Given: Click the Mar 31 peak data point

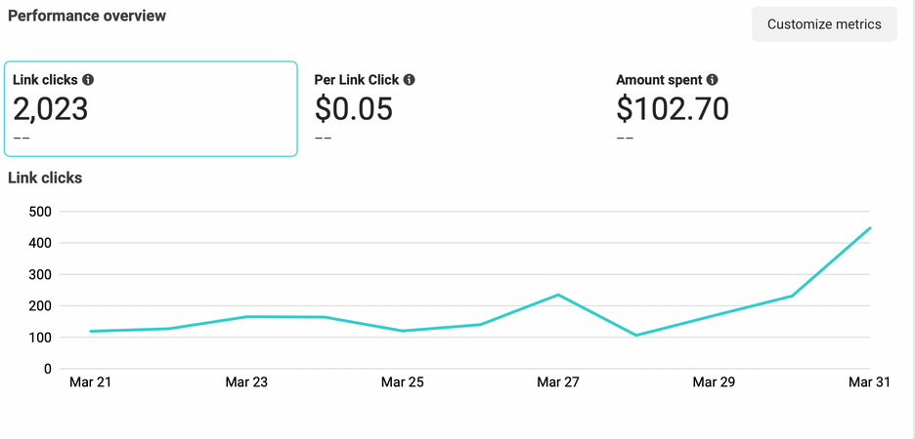Looking at the screenshot, I should point(870,228).
